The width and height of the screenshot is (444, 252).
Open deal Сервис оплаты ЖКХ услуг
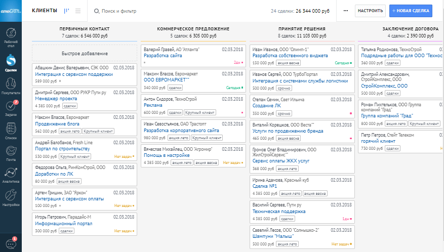coord(281,161)
